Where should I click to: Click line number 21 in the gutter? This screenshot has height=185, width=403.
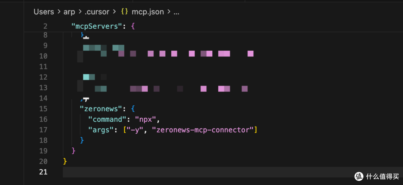pos(43,172)
